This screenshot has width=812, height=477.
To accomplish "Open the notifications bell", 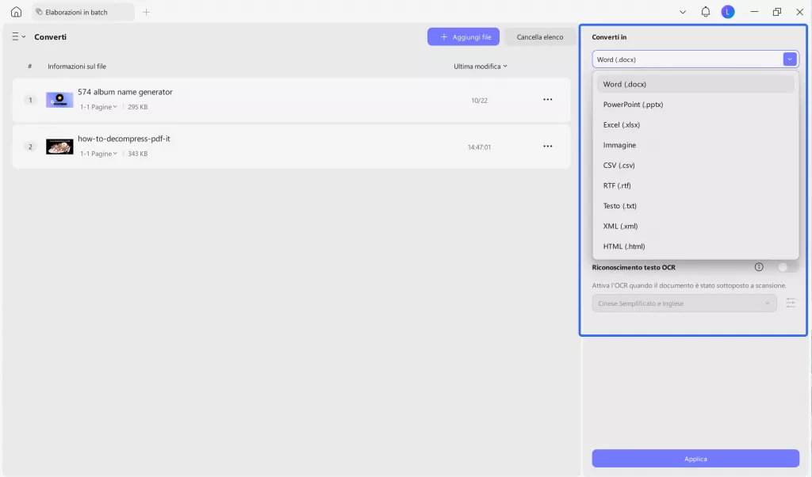I will 705,12.
